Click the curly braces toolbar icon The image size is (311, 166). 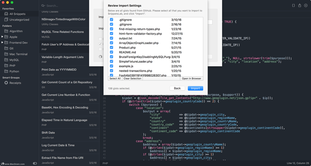[293, 6]
